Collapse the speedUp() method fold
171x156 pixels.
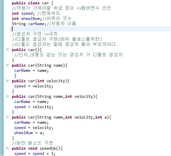(7, 148)
